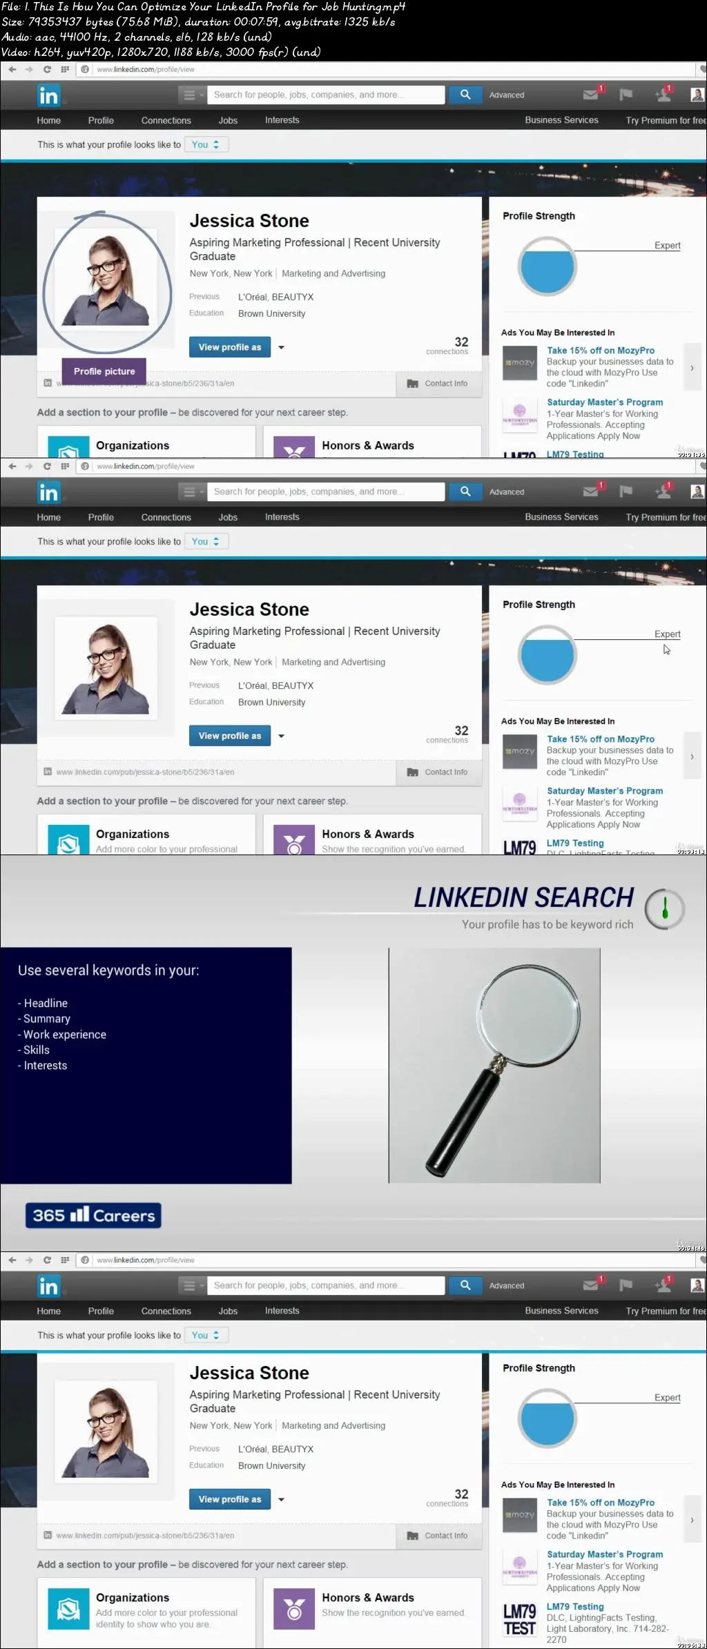
Task: Bottom frame: click the LinkedIn logo
Action: (48, 1286)
